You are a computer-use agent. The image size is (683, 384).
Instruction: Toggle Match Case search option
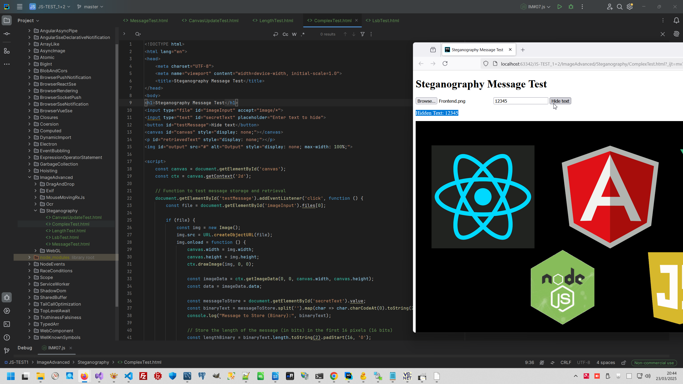click(285, 34)
